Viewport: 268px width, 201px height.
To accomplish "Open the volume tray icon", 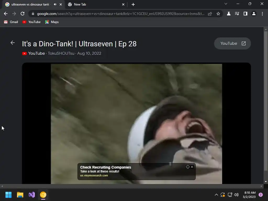I will [236, 195].
